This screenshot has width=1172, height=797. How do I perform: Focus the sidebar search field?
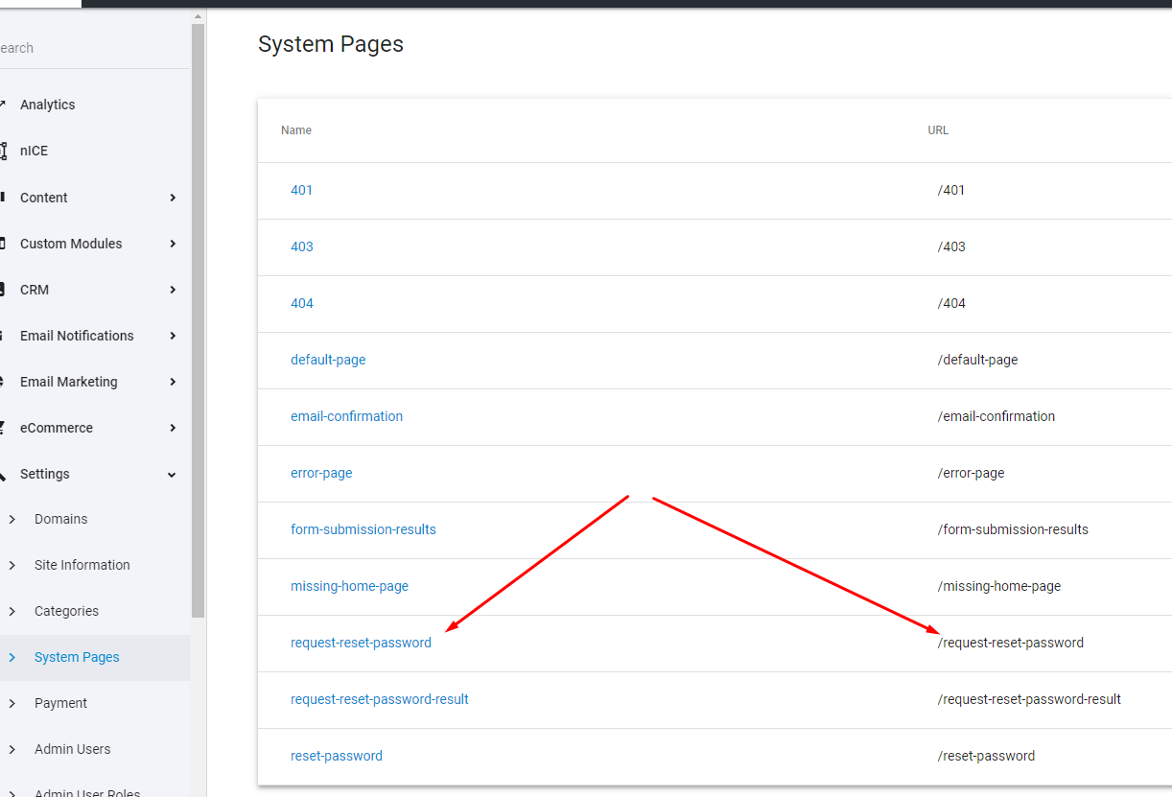click(94, 48)
